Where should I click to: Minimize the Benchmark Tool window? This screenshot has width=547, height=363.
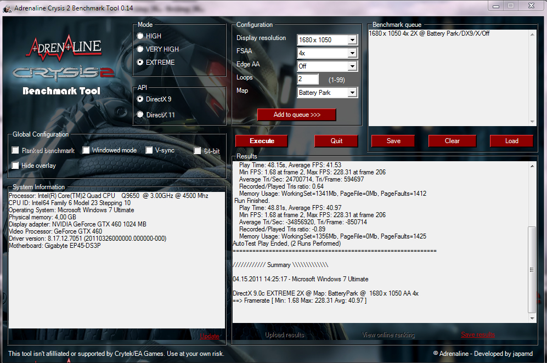pos(496,6)
